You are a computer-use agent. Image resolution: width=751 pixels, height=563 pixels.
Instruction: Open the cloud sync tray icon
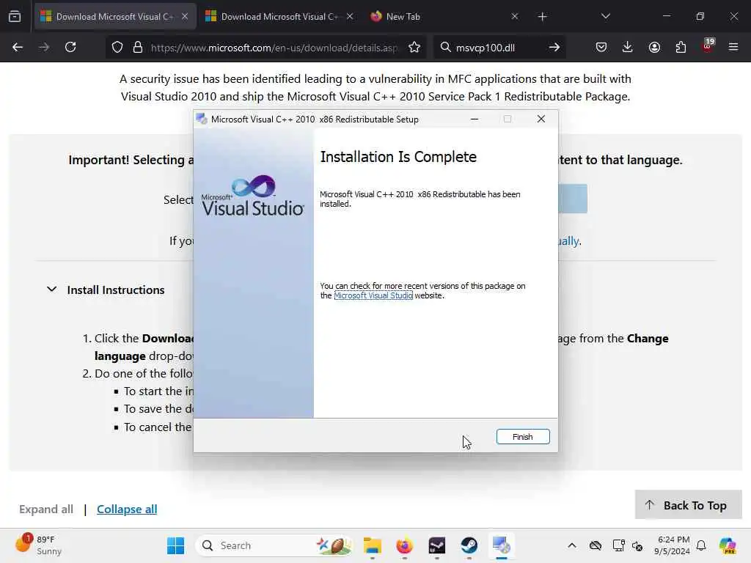(596, 545)
